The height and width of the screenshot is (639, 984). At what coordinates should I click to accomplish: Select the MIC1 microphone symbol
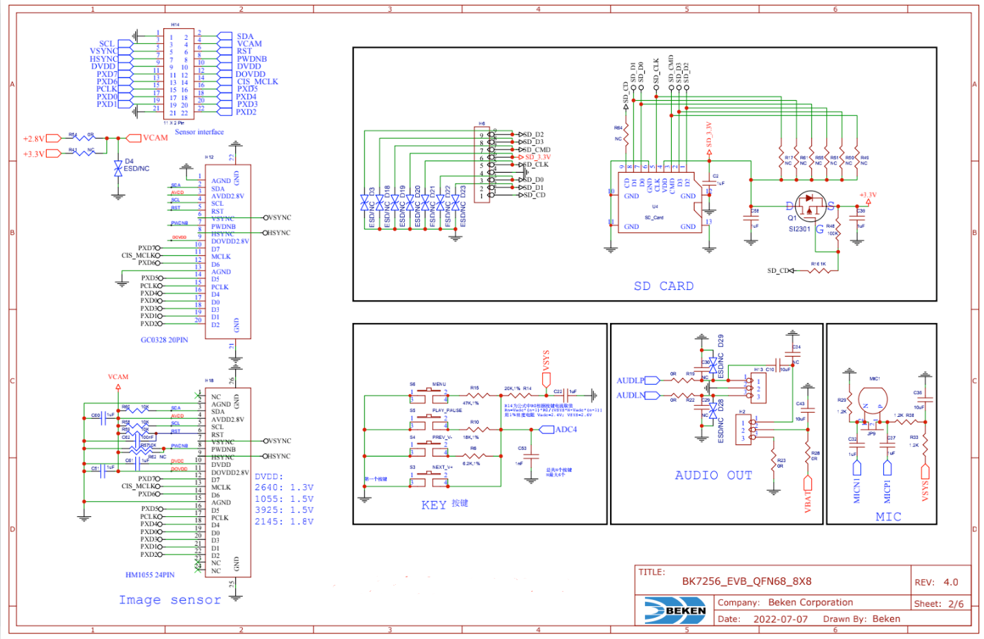[872, 402]
